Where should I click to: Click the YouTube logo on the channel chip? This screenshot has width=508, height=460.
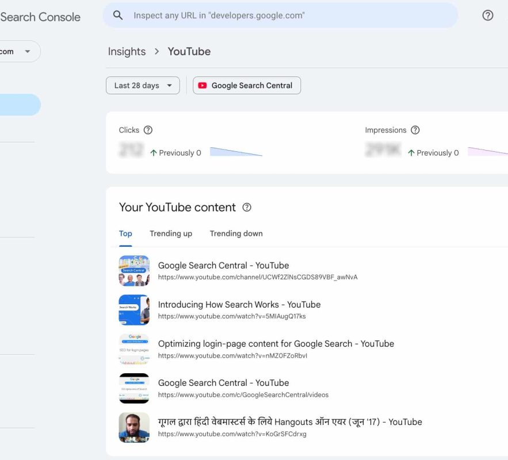(x=202, y=85)
